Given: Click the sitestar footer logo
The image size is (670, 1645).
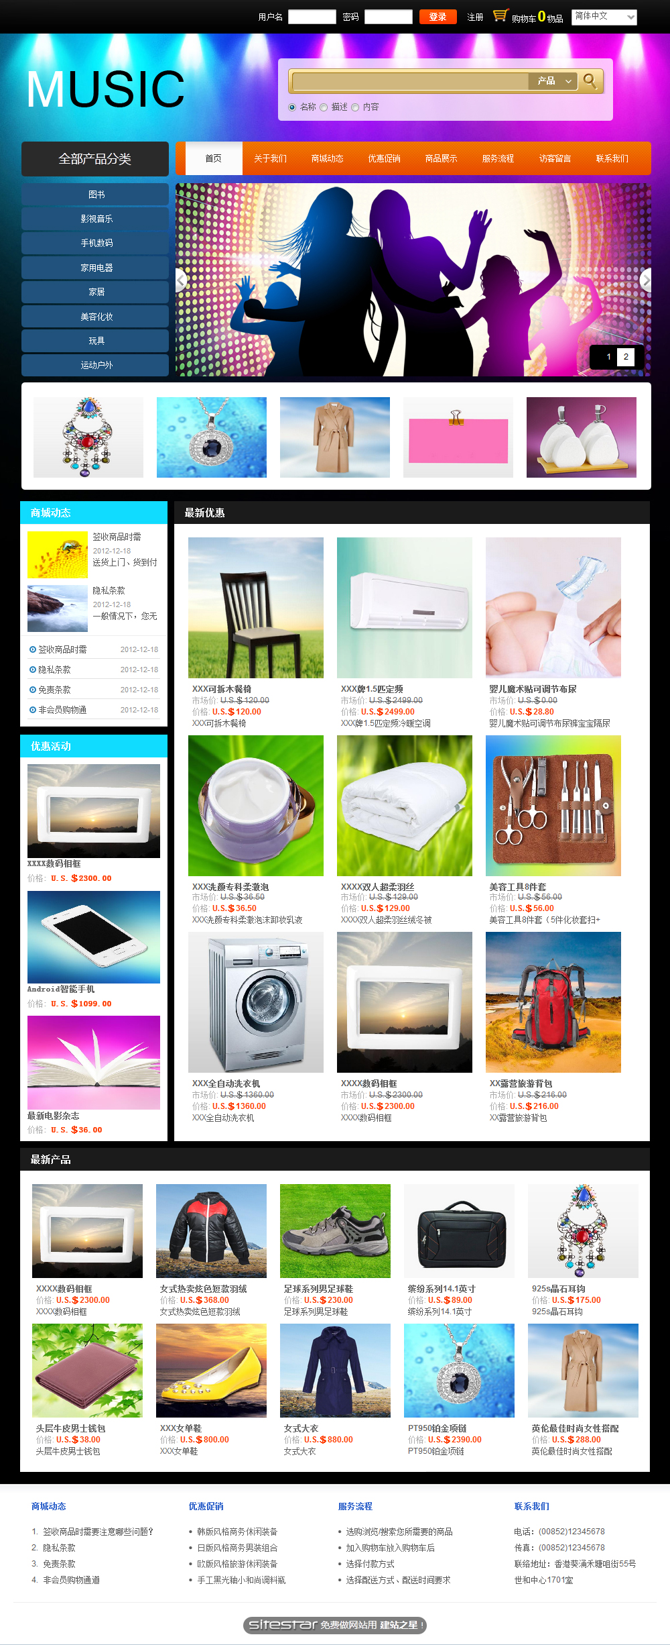Looking at the screenshot, I should (335, 1625).
